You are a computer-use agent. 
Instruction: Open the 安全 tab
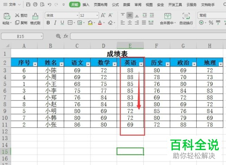point(160,5)
